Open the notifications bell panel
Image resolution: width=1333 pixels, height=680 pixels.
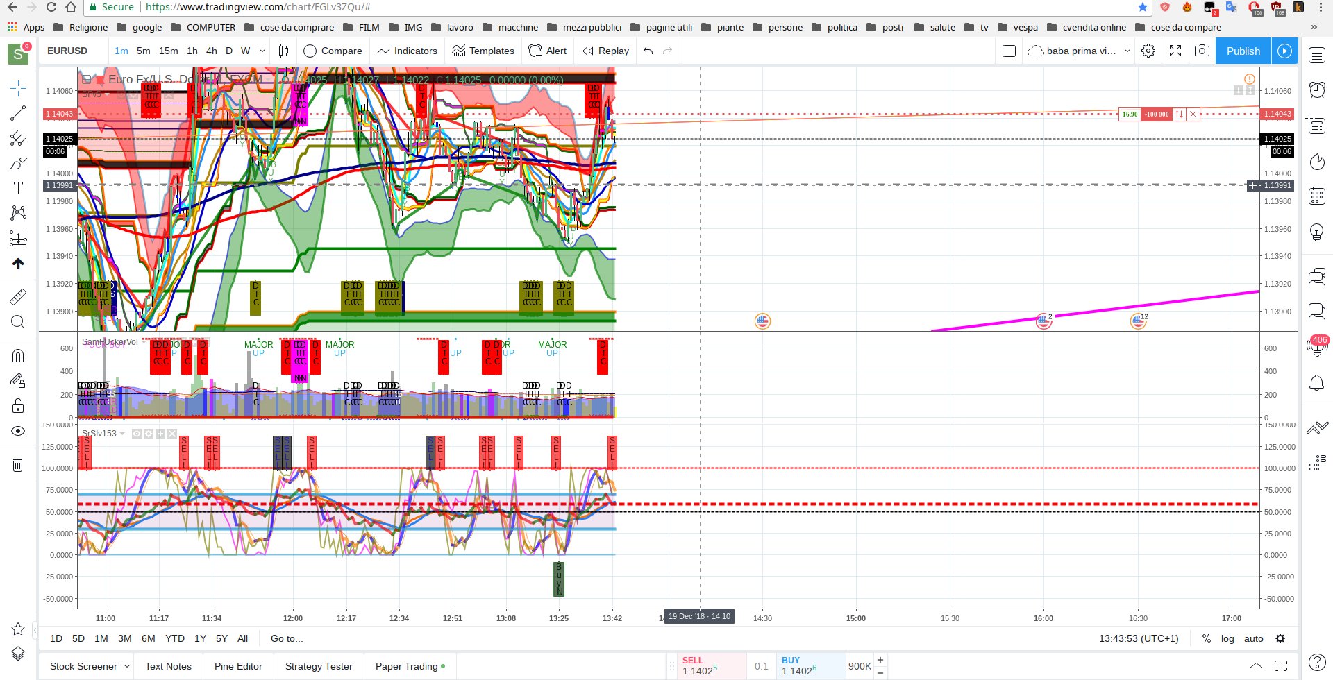[1317, 382]
